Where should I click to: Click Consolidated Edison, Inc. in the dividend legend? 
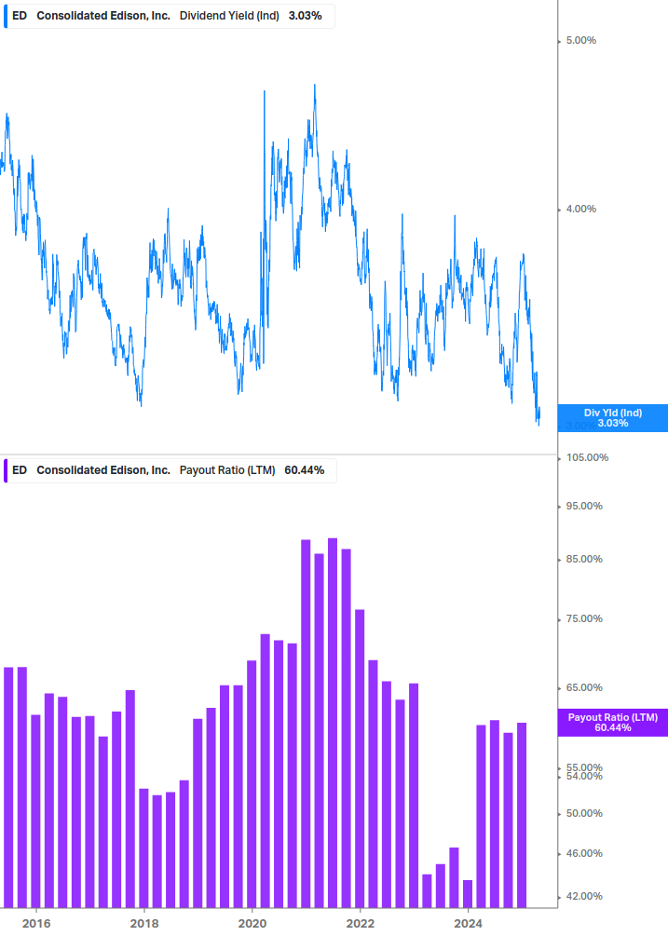point(103,16)
